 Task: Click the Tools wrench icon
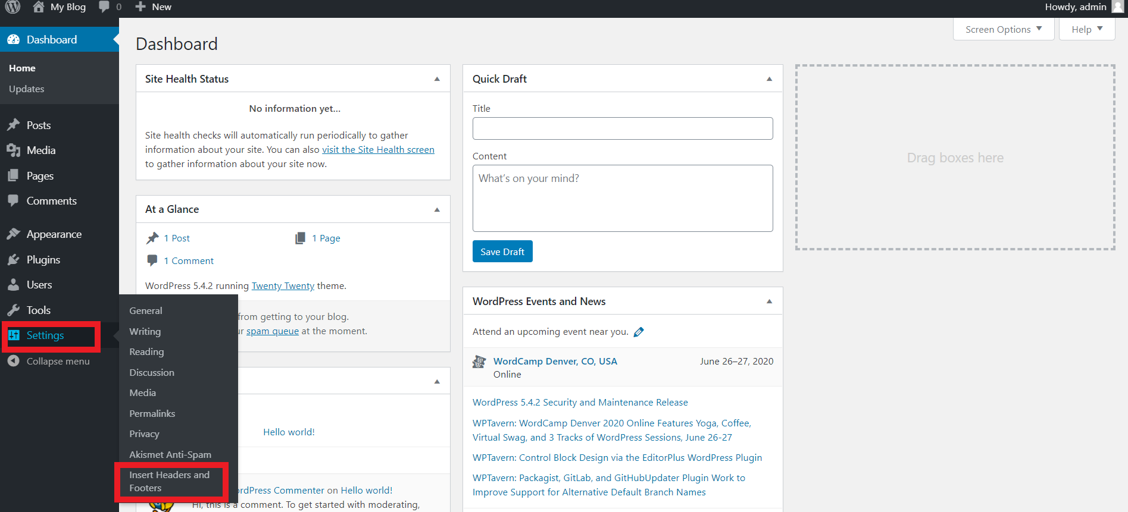(14, 310)
